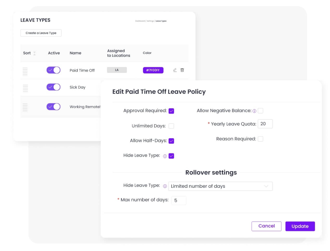Uncheck the Hide Leave Type checkbox
The image size is (330, 251).
171,156
